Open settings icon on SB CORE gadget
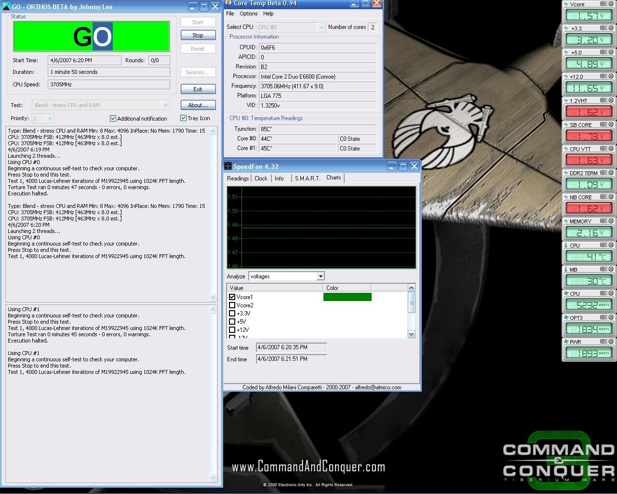 (x=604, y=124)
